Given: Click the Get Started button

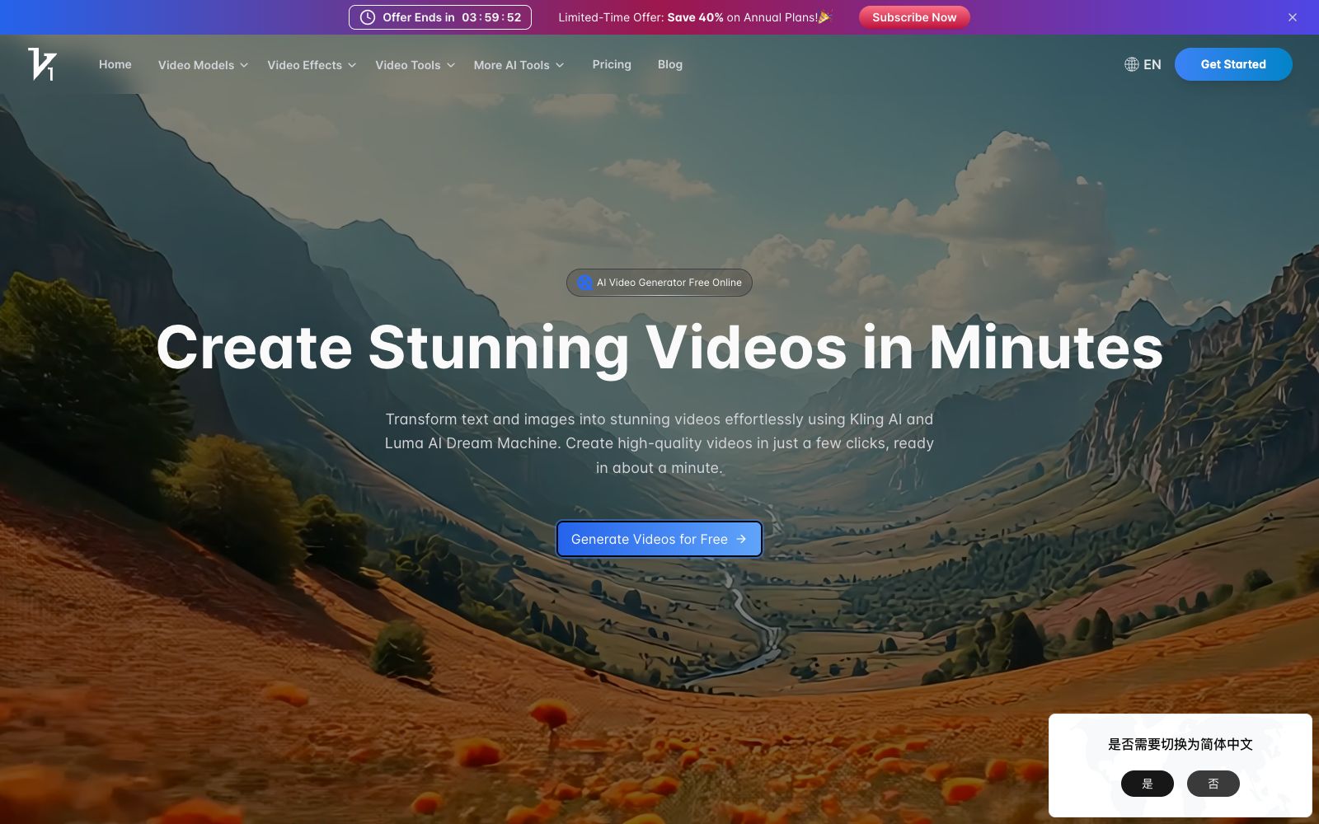Looking at the screenshot, I should (1233, 64).
